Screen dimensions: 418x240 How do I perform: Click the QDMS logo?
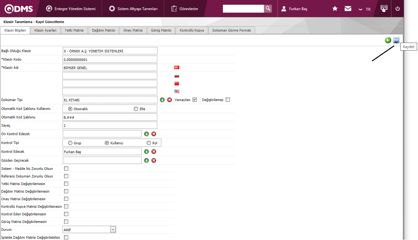18,9
